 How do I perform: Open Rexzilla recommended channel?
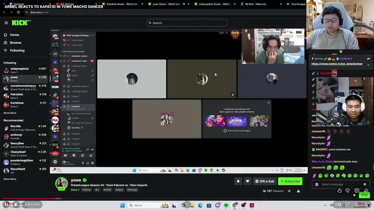point(25,128)
